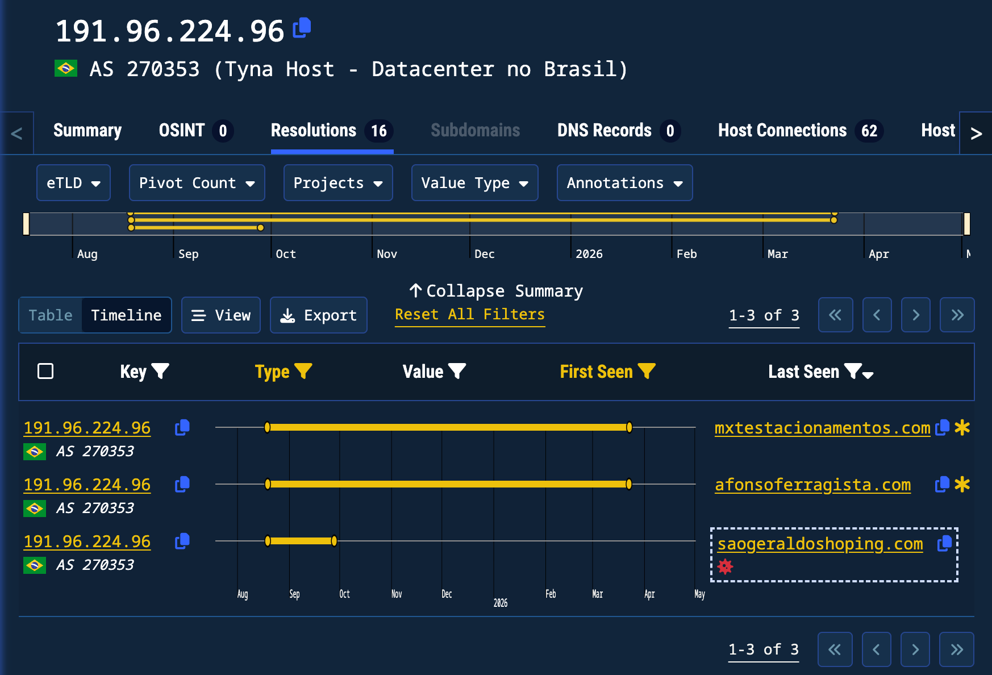The image size is (992, 675).
Task: Select the Resolutions tab
Action: click(x=332, y=131)
